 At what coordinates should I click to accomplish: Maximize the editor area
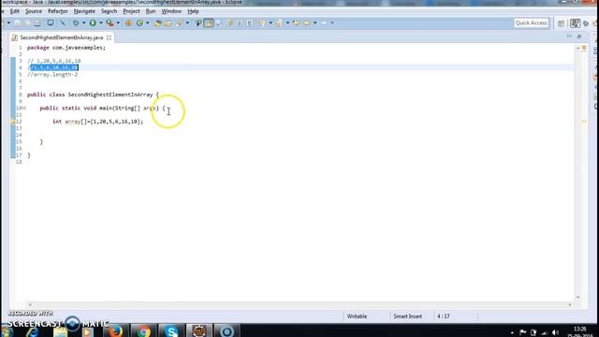click(579, 37)
